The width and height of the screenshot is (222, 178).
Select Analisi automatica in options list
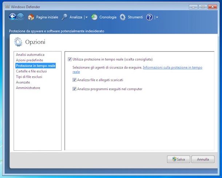tap(30, 55)
